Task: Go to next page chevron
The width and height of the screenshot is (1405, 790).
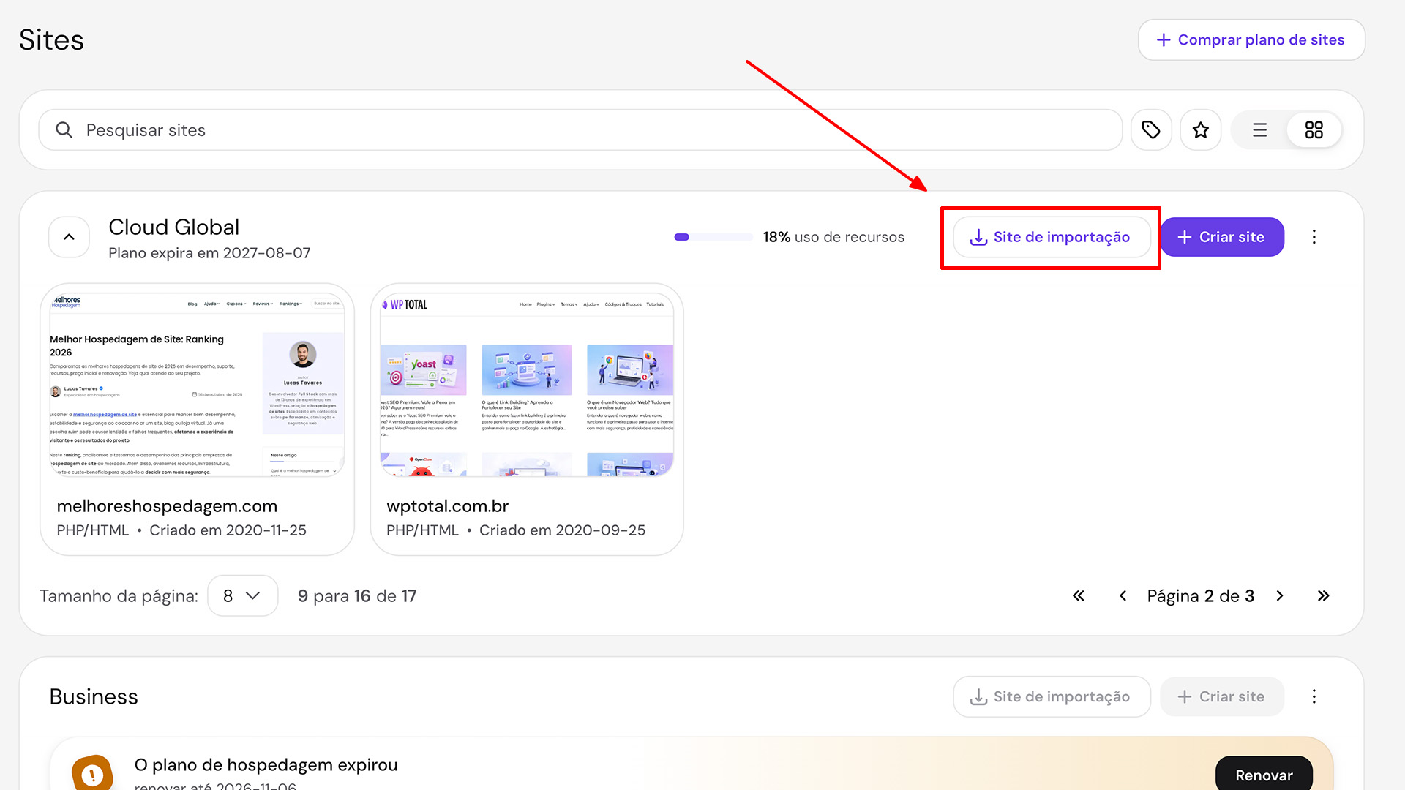Action: tap(1279, 595)
